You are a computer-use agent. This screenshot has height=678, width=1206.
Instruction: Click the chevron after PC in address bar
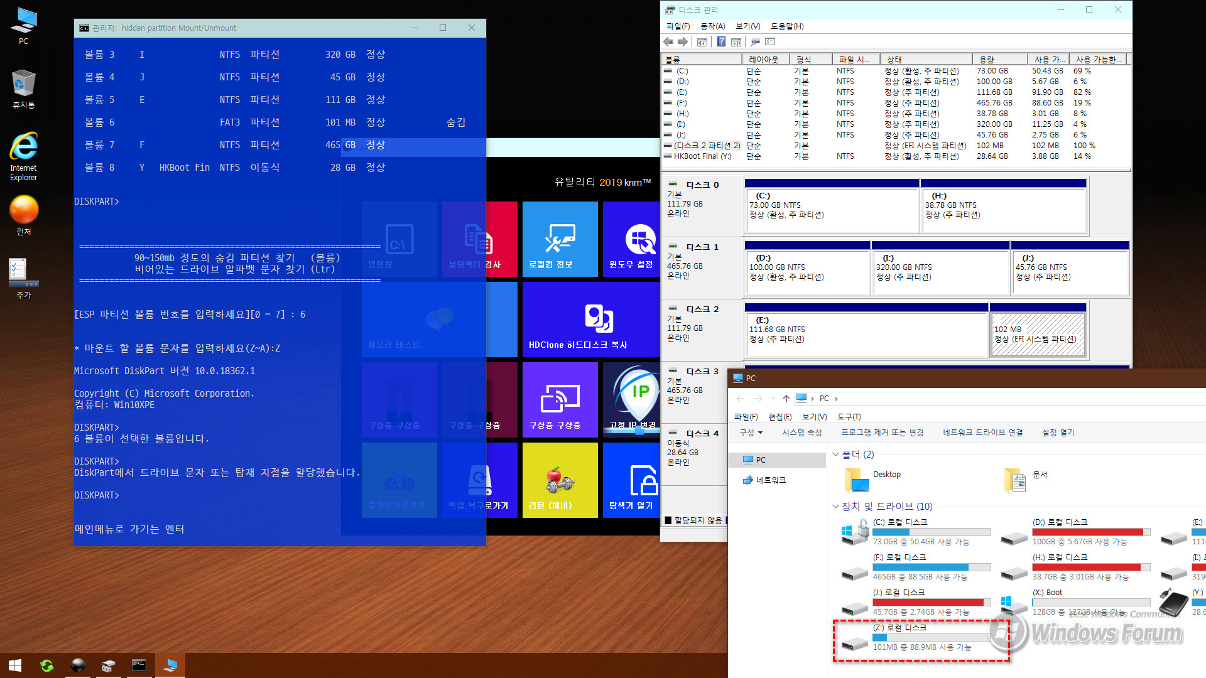pos(836,399)
